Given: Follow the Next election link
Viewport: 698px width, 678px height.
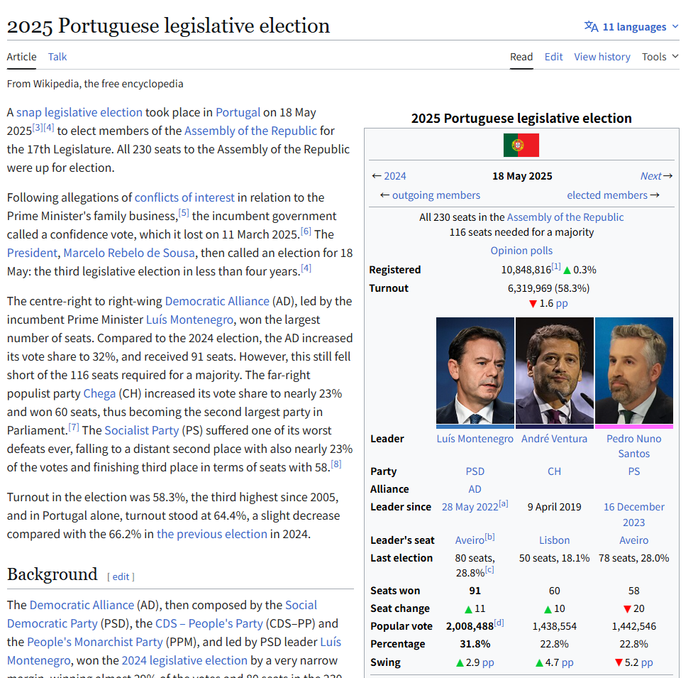Looking at the screenshot, I should pos(650,176).
